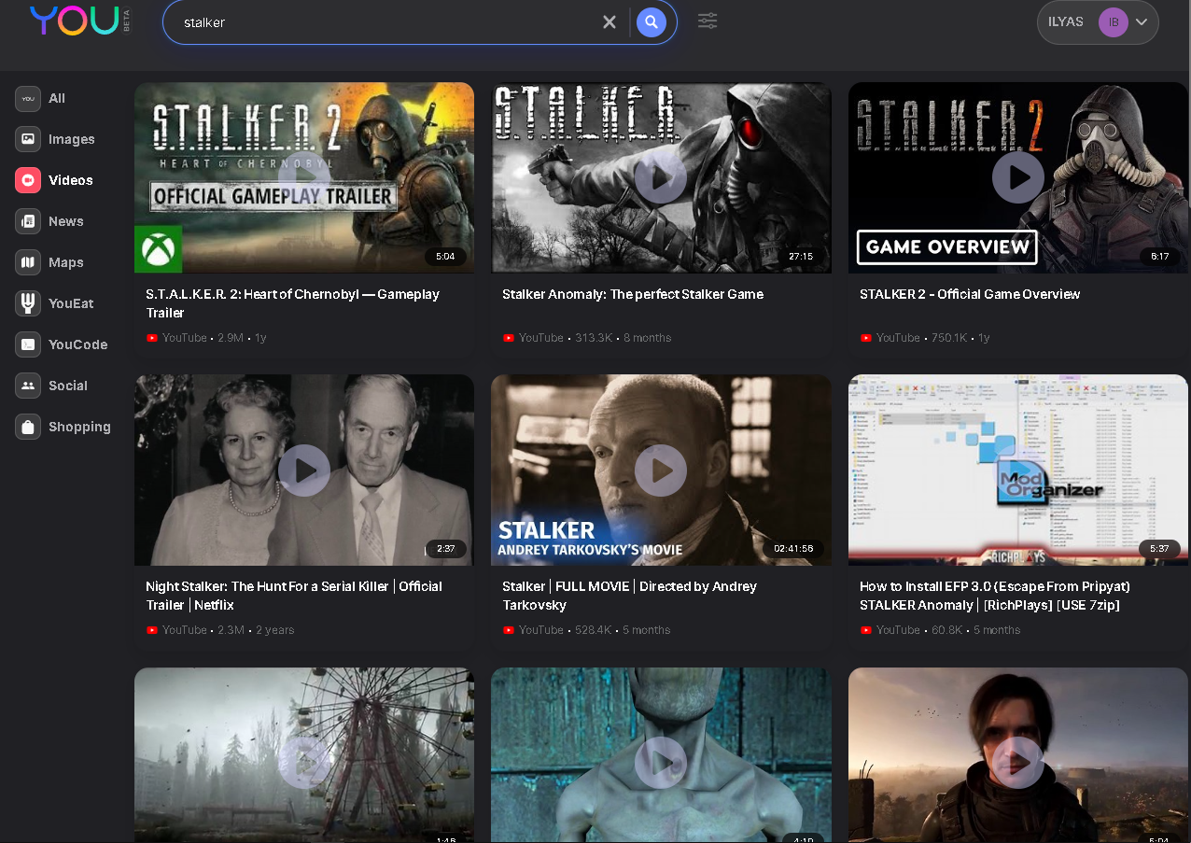
Task: Click YouTube source icon under FULL MOVIE
Action: (x=509, y=630)
